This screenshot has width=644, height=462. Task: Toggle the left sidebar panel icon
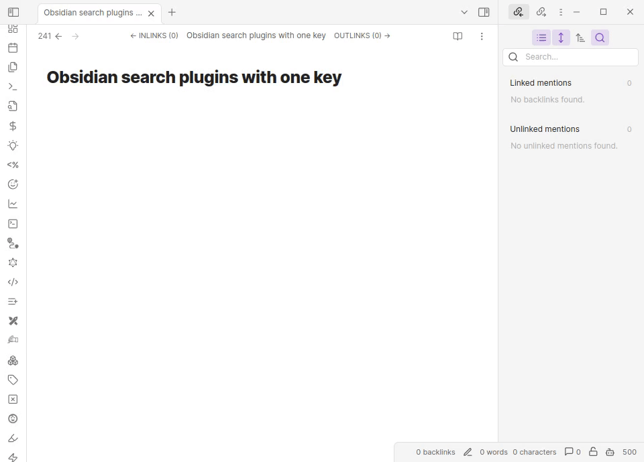(13, 12)
